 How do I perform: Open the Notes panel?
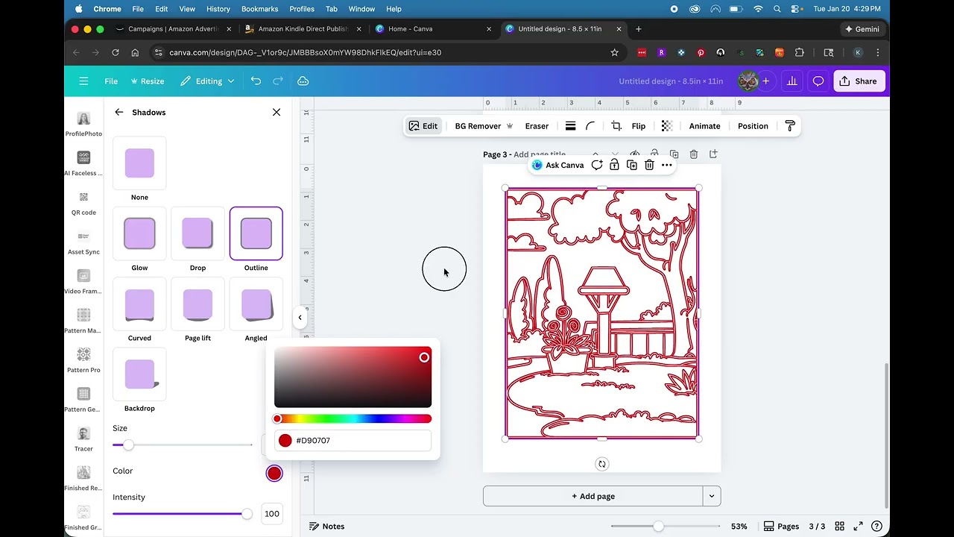point(326,527)
